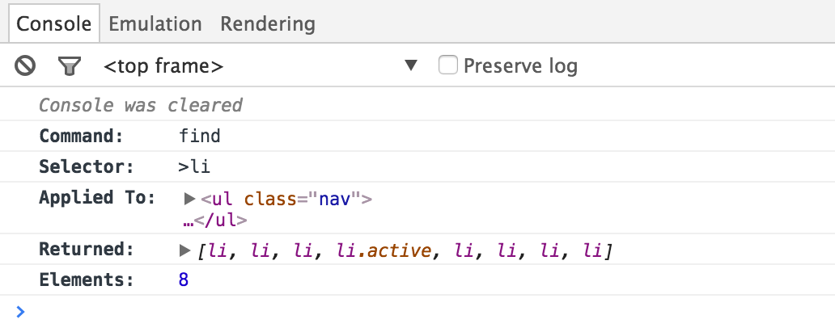Select the Console tab
Image resolution: width=835 pixels, height=328 pixels.
pyautogui.click(x=54, y=23)
